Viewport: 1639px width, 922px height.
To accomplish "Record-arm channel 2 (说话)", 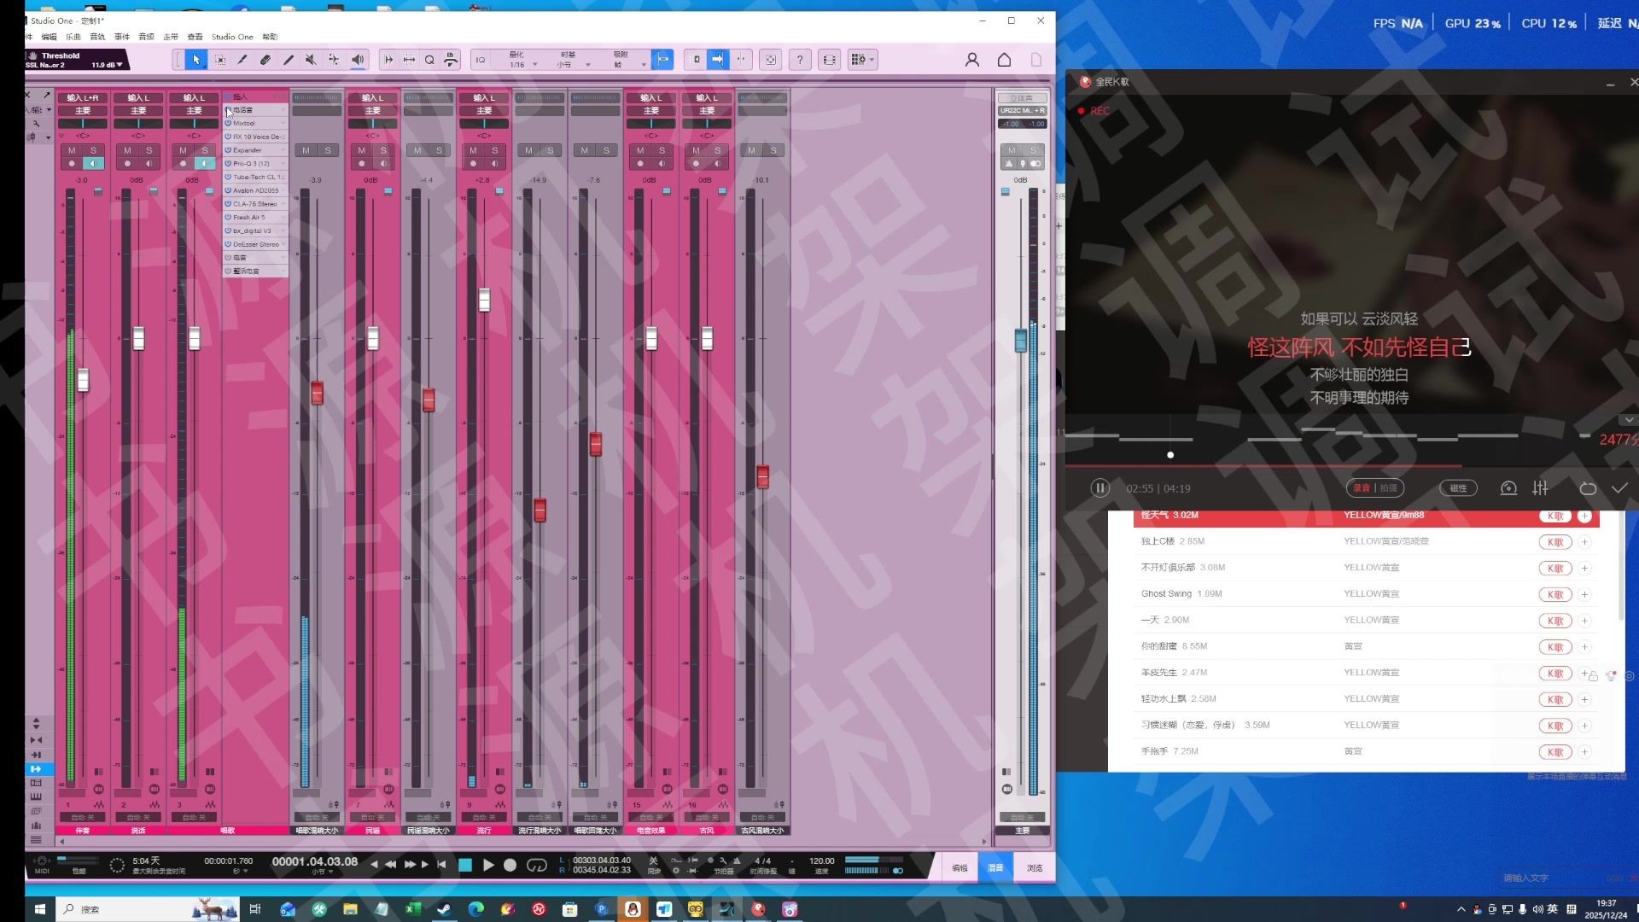I will pos(127,164).
